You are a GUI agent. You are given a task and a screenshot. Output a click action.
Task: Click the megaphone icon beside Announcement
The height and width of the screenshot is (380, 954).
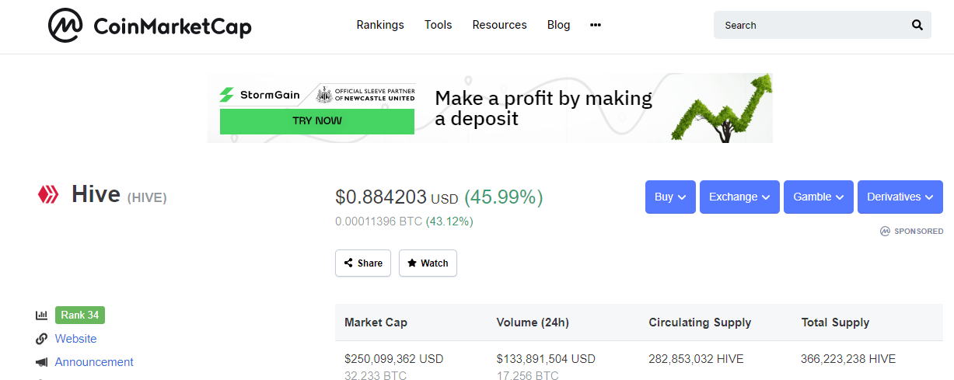(42, 362)
